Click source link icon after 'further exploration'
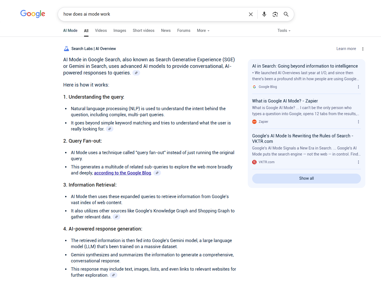381x283 pixels. (113, 275)
